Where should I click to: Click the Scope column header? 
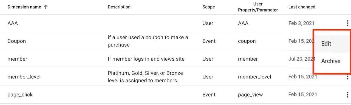click(209, 7)
